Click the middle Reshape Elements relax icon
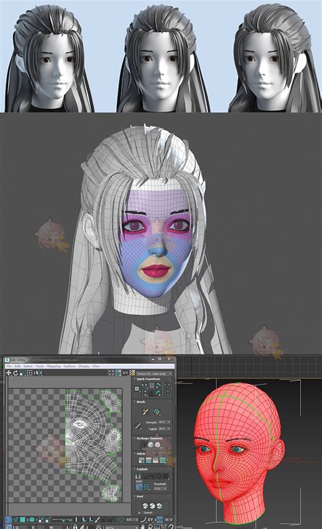 150,444
